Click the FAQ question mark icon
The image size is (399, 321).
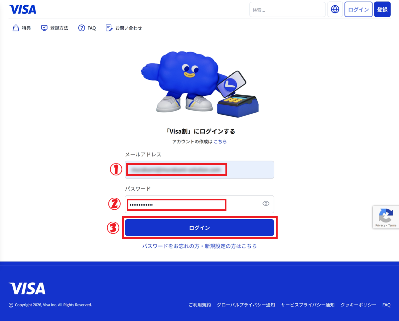click(x=81, y=28)
